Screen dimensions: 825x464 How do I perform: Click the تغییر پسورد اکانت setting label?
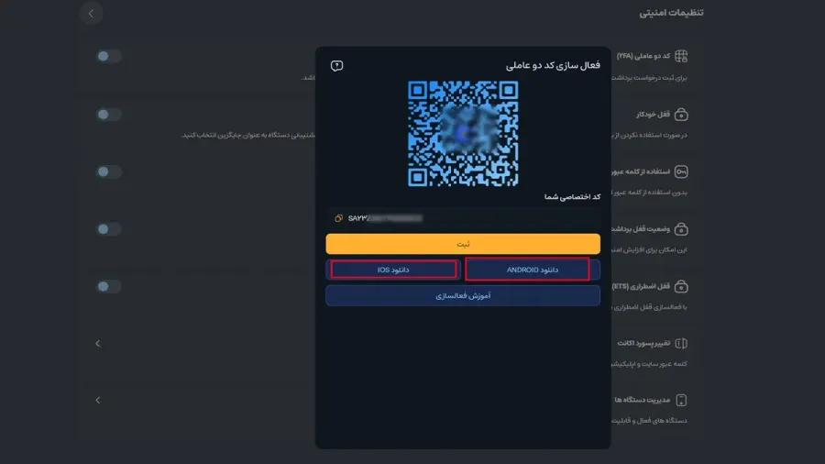coord(644,343)
